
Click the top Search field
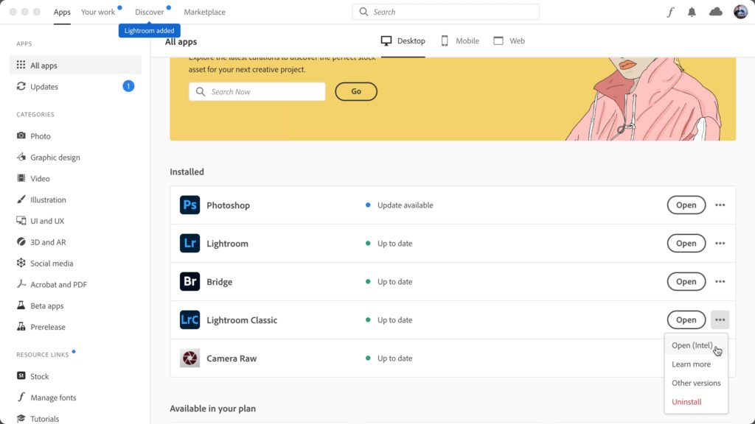click(446, 12)
